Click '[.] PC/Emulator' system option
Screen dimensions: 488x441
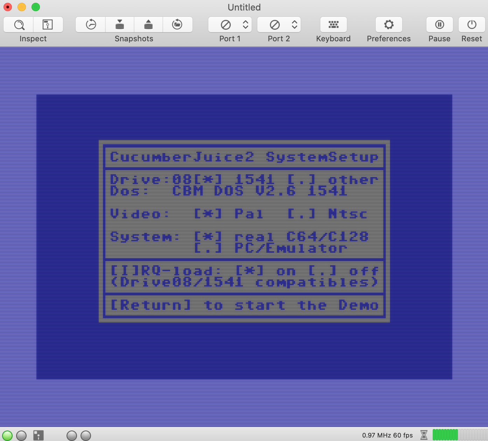(271, 248)
